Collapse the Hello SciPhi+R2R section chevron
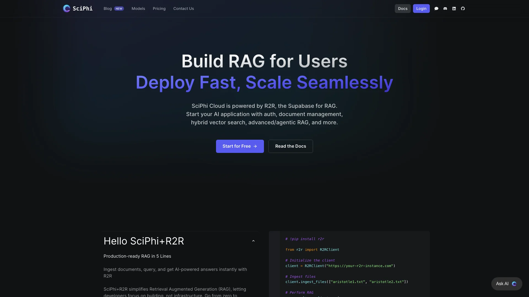 (253, 241)
